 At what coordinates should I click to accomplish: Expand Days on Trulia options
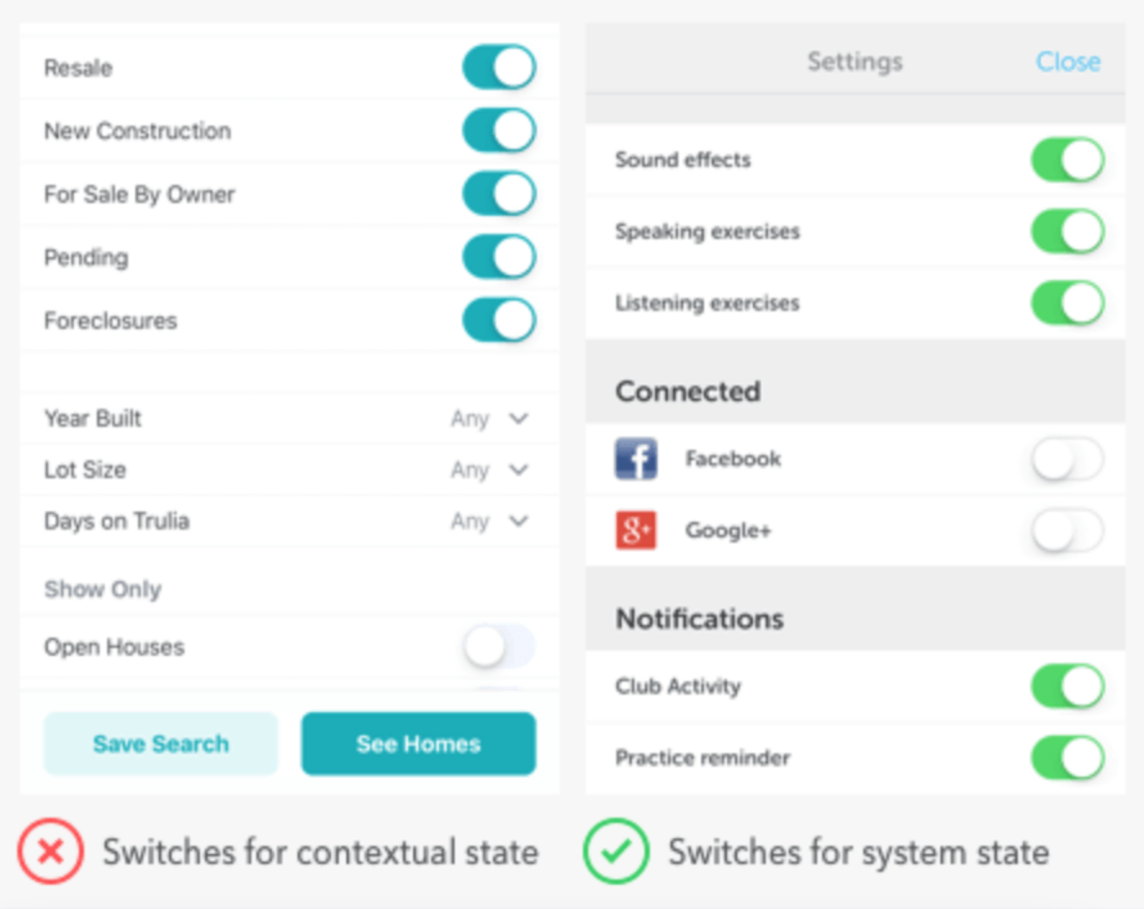[490, 521]
